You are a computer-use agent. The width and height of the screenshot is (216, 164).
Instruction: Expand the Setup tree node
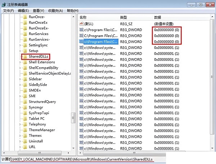point(20,51)
